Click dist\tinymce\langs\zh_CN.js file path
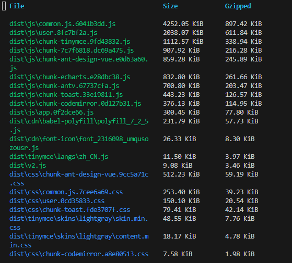 (x=59, y=157)
